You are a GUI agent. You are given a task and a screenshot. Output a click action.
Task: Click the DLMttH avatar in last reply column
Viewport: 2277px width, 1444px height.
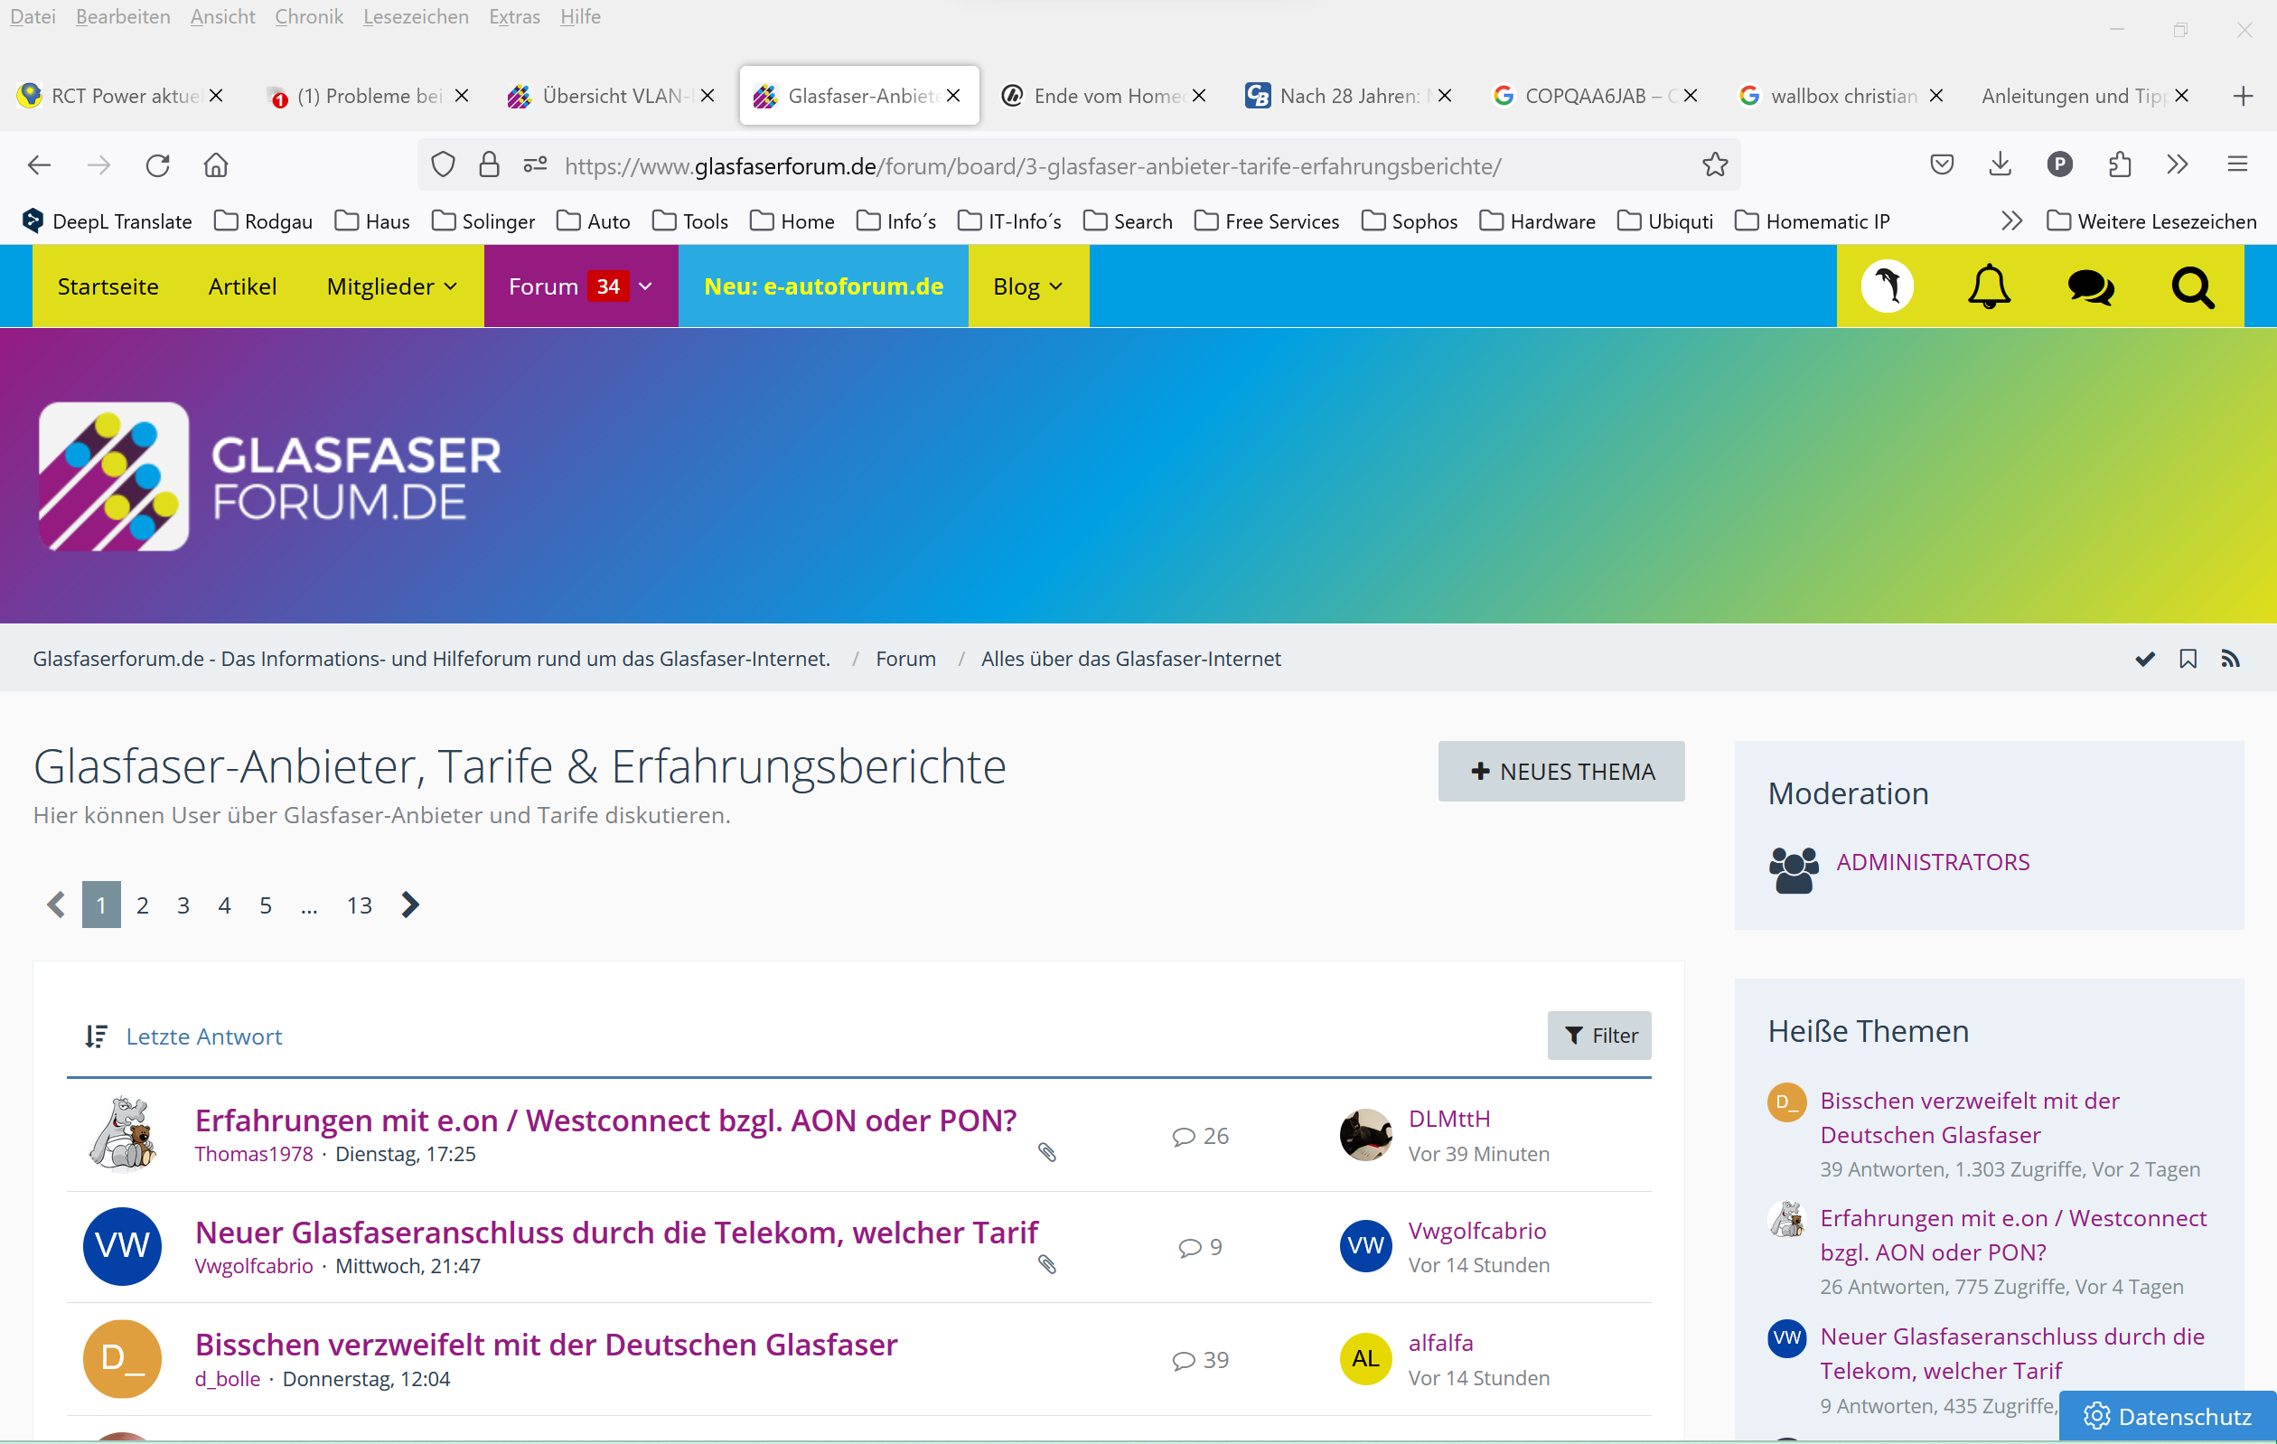click(1365, 1135)
